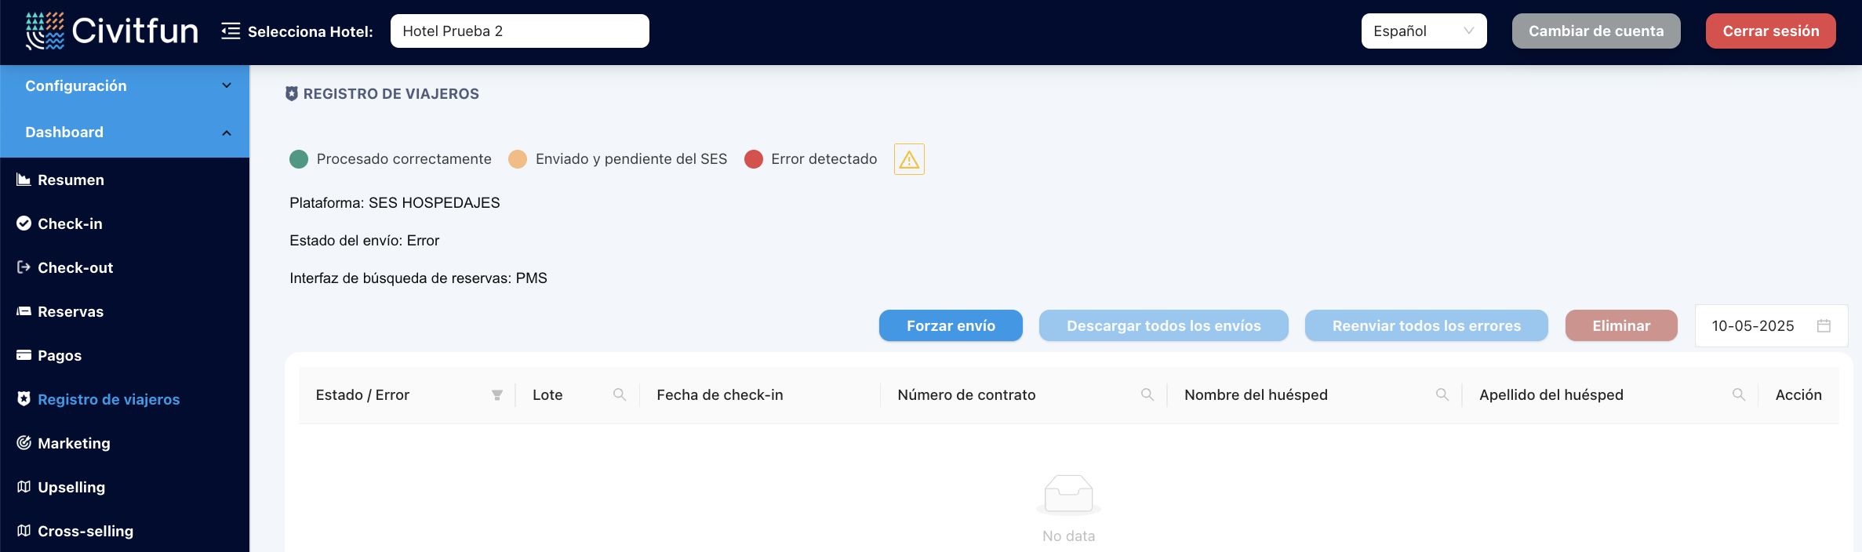Screen dimensions: 1862x552
Task: Click the Upselling map icon
Action: point(24,487)
